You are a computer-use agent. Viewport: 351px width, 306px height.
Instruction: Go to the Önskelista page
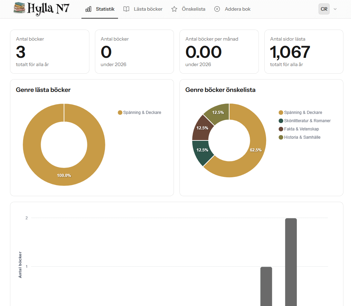click(x=193, y=9)
